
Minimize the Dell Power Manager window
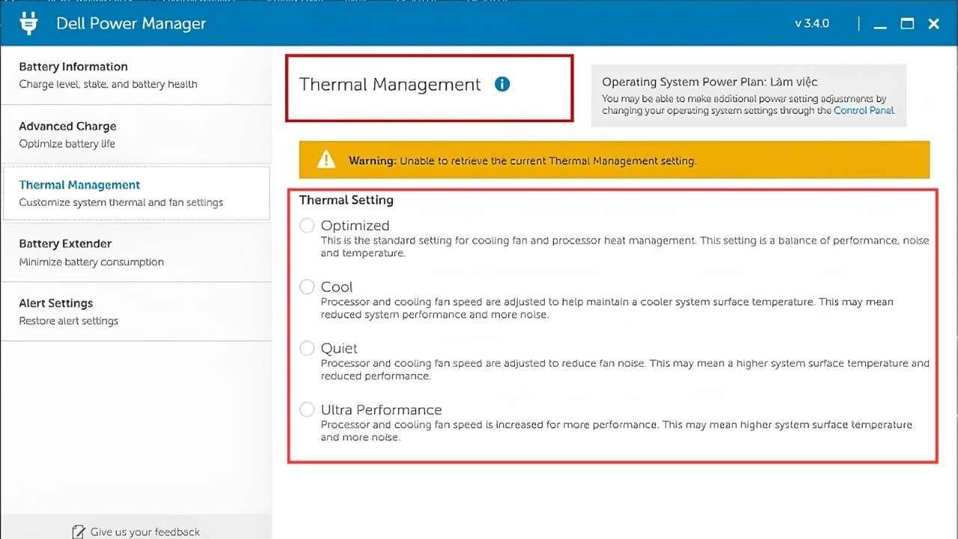click(x=880, y=24)
